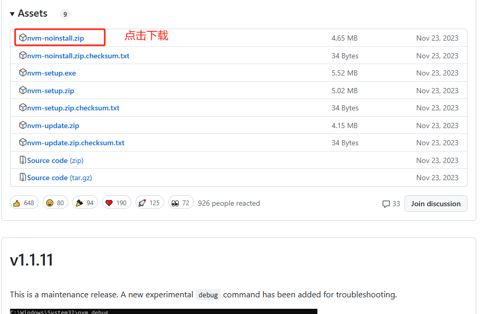The image size is (480, 314).
Task: Click package icon beside nvm-setup.zip
Action: (22, 90)
